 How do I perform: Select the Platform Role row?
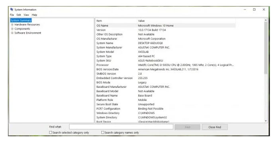click(x=166, y=100)
